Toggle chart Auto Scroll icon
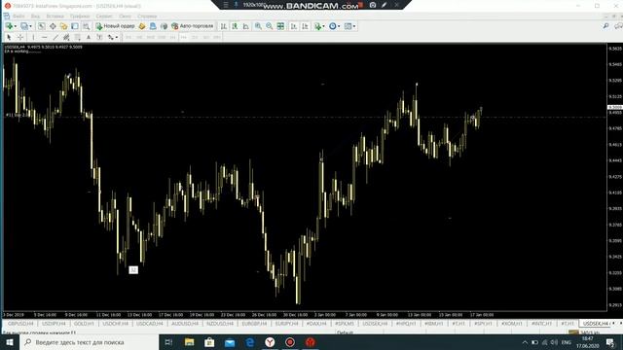 pyautogui.click(x=294, y=26)
